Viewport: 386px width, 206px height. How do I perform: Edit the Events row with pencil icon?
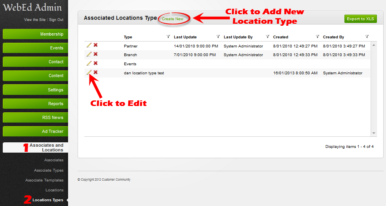pyautogui.click(x=89, y=63)
